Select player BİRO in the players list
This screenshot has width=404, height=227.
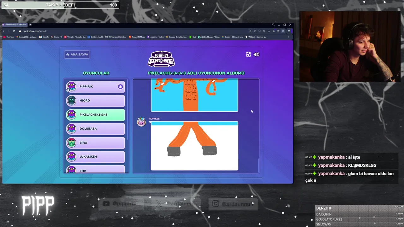point(95,143)
